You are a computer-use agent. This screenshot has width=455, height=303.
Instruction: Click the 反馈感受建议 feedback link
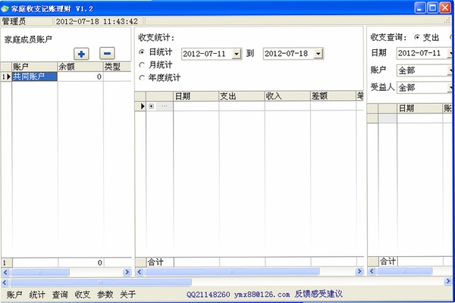click(318, 294)
